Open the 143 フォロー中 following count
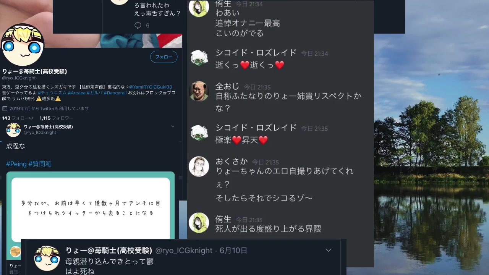Screen dimensions: 489x275 pyautogui.click(x=18, y=118)
